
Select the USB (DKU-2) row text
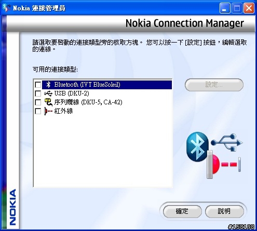72,93
